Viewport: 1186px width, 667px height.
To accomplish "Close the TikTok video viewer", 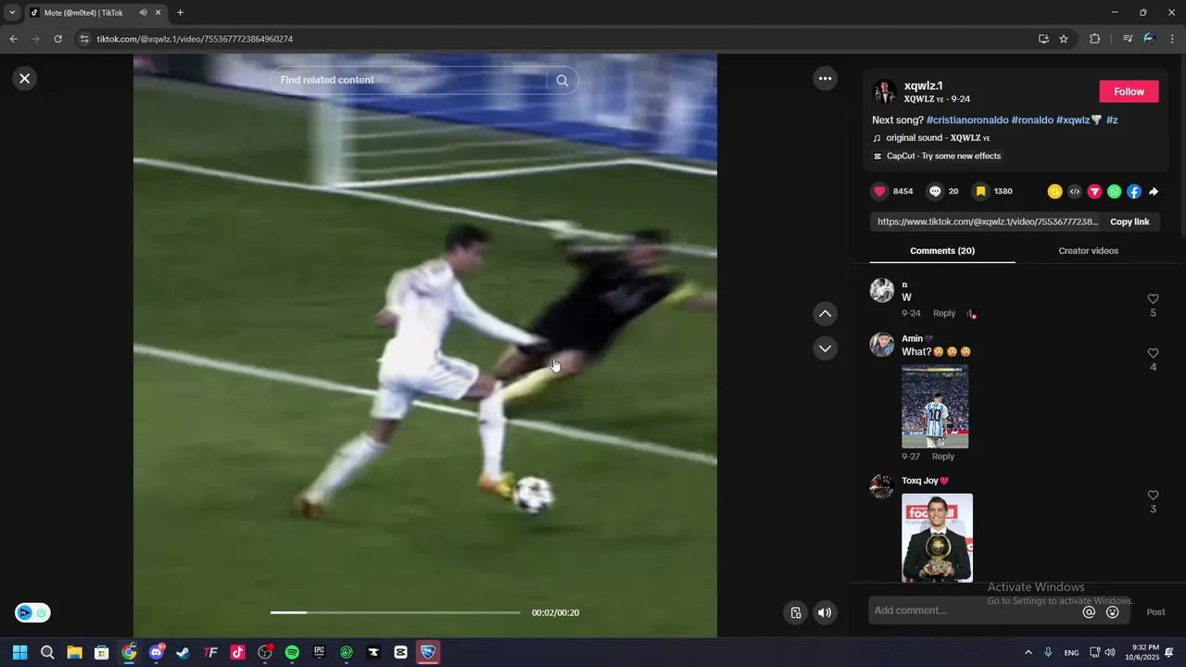I will [25, 79].
